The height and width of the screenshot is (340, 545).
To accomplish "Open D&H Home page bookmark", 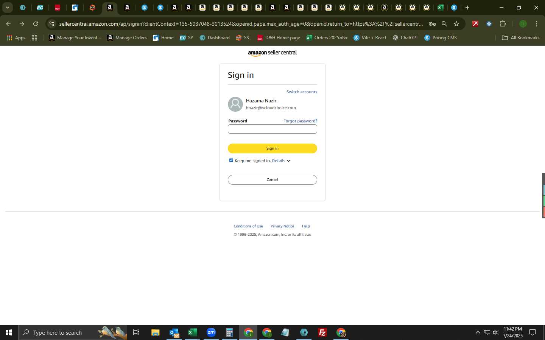I will pyautogui.click(x=279, y=38).
